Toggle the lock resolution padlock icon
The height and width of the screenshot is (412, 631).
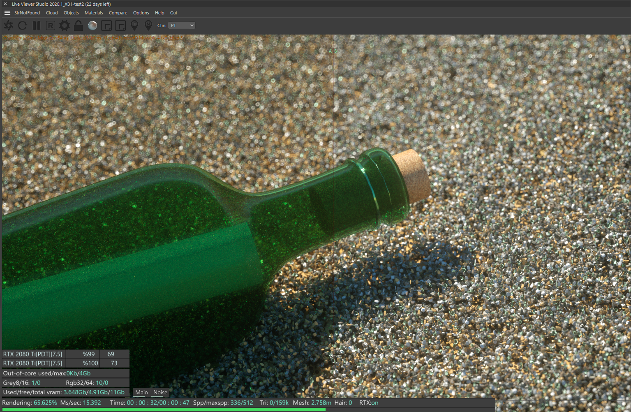point(79,25)
